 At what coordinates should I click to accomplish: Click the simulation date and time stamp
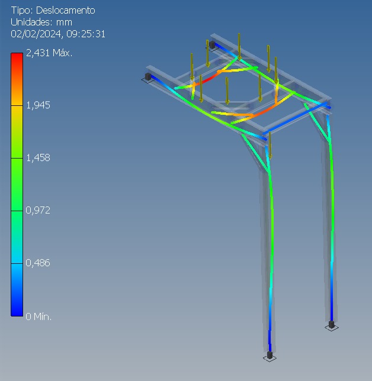[x=58, y=34]
